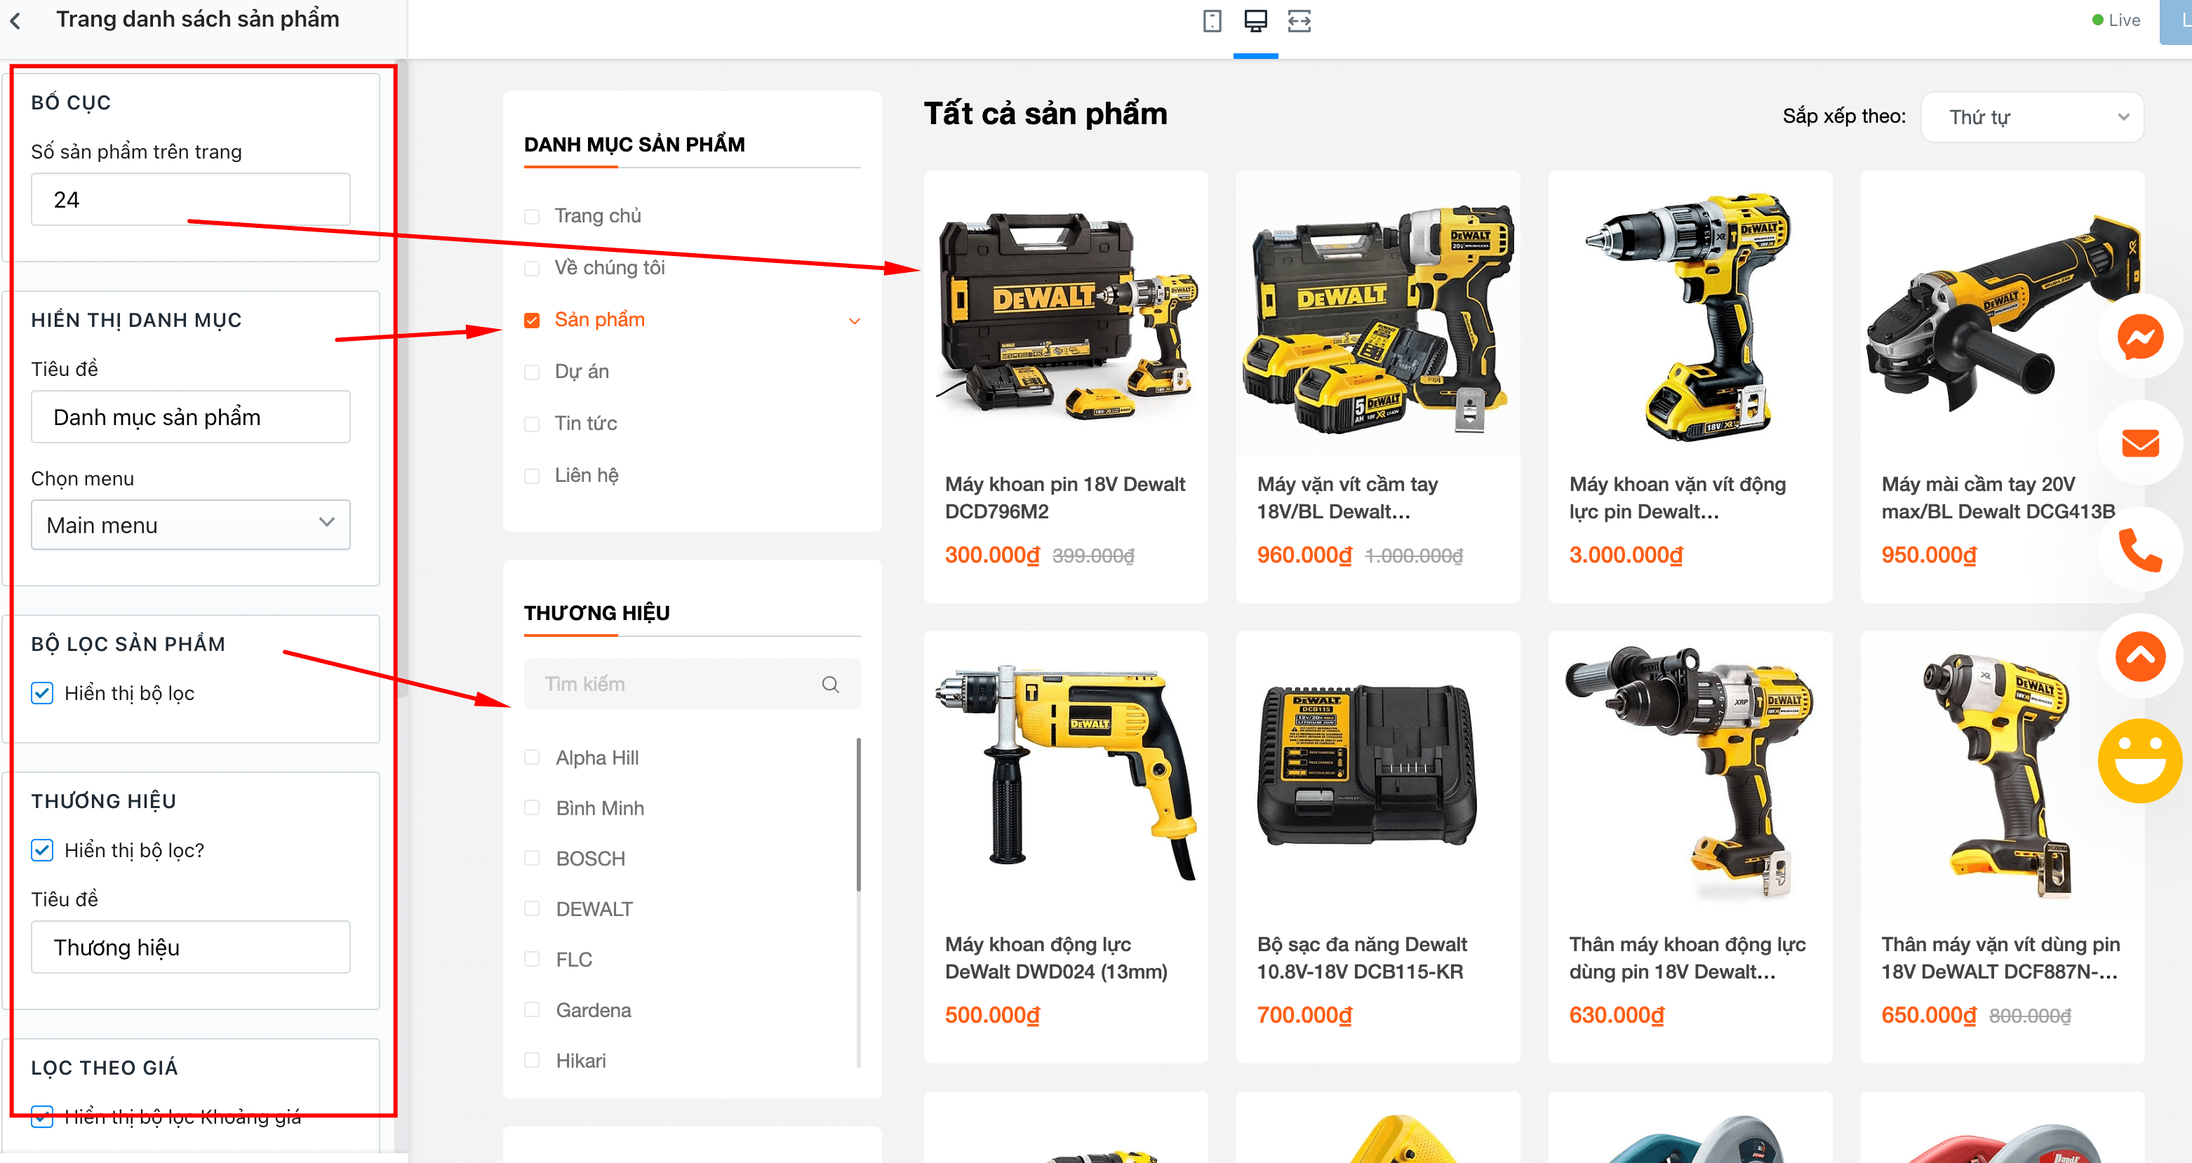Open Máy khoan pin 18V Dewalt DCD796M2

(1064, 498)
